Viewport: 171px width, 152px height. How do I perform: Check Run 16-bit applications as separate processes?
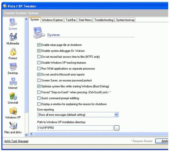point(39,68)
